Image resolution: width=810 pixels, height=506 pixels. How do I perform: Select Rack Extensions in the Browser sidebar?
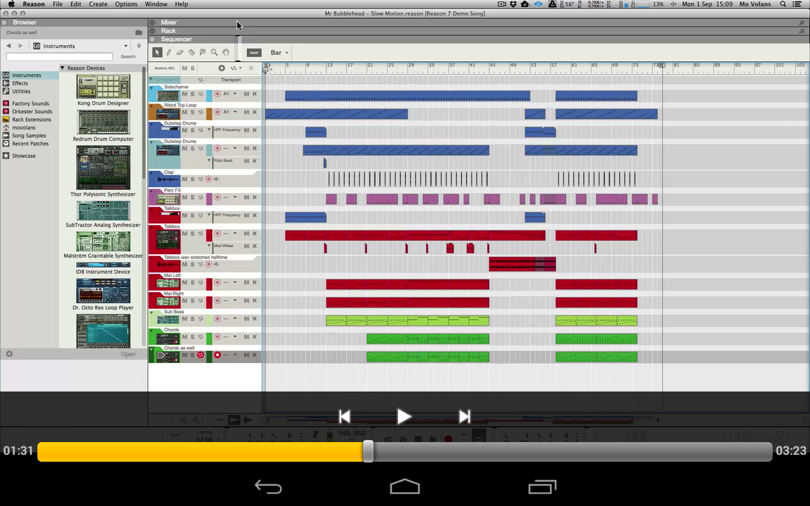pos(32,120)
